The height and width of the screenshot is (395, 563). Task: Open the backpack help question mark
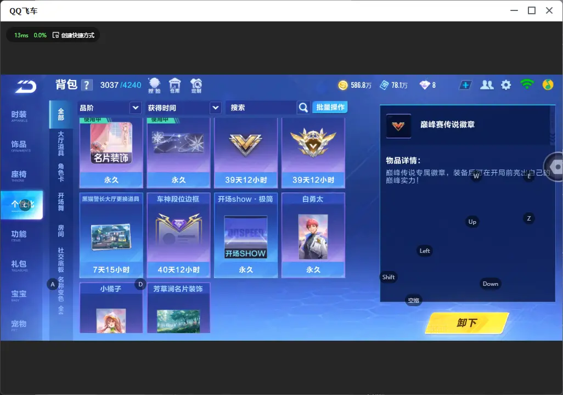87,85
